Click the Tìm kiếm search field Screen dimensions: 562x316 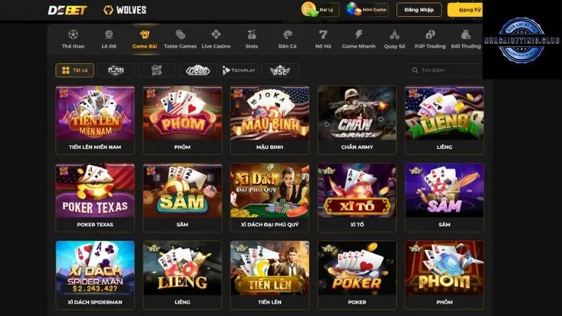point(445,70)
